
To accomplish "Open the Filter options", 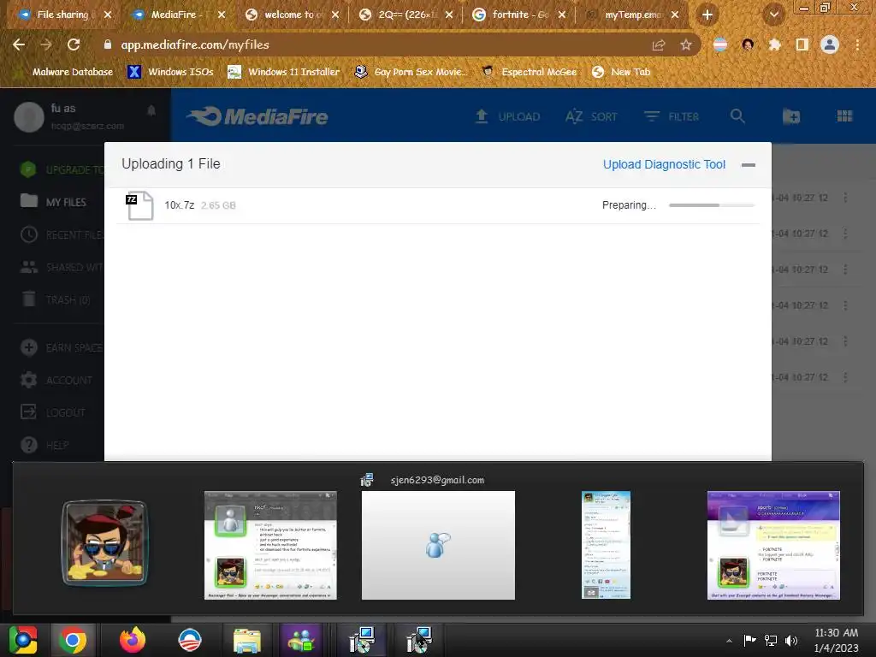I will pos(671,116).
